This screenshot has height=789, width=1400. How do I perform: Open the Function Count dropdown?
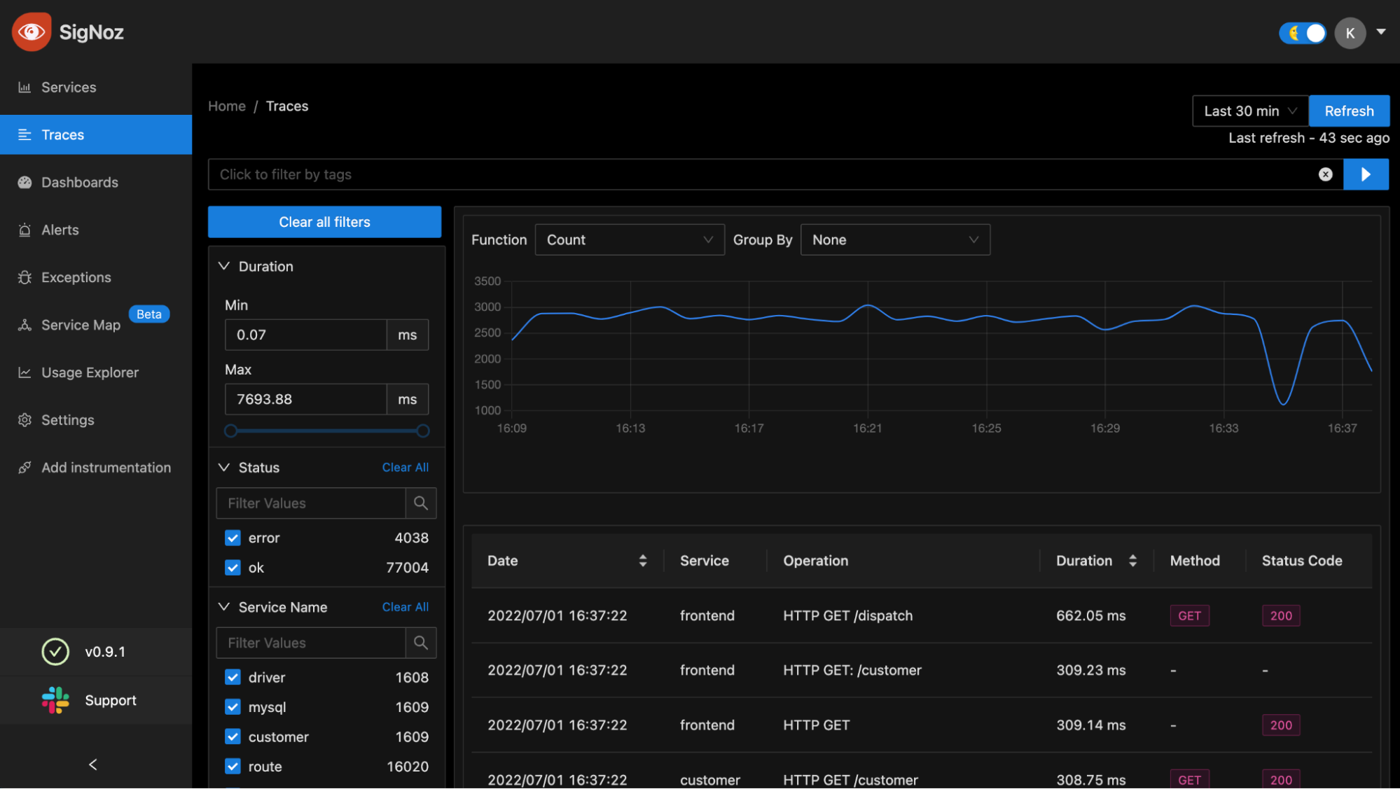[630, 239]
